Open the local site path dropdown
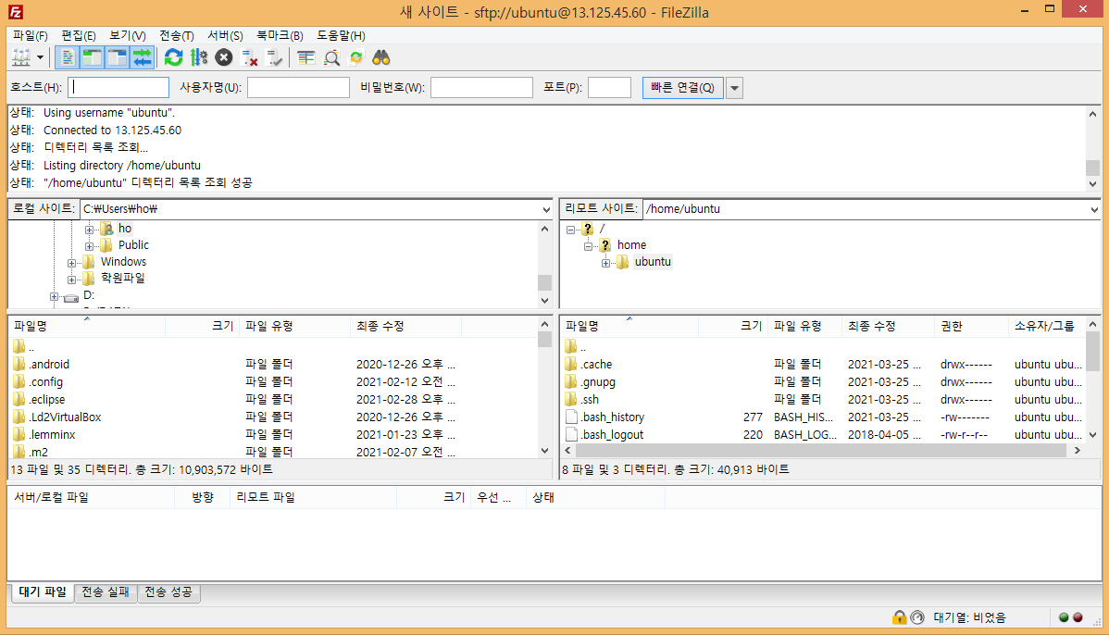The width and height of the screenshot is (1109, 635). (x=545, y=209)
